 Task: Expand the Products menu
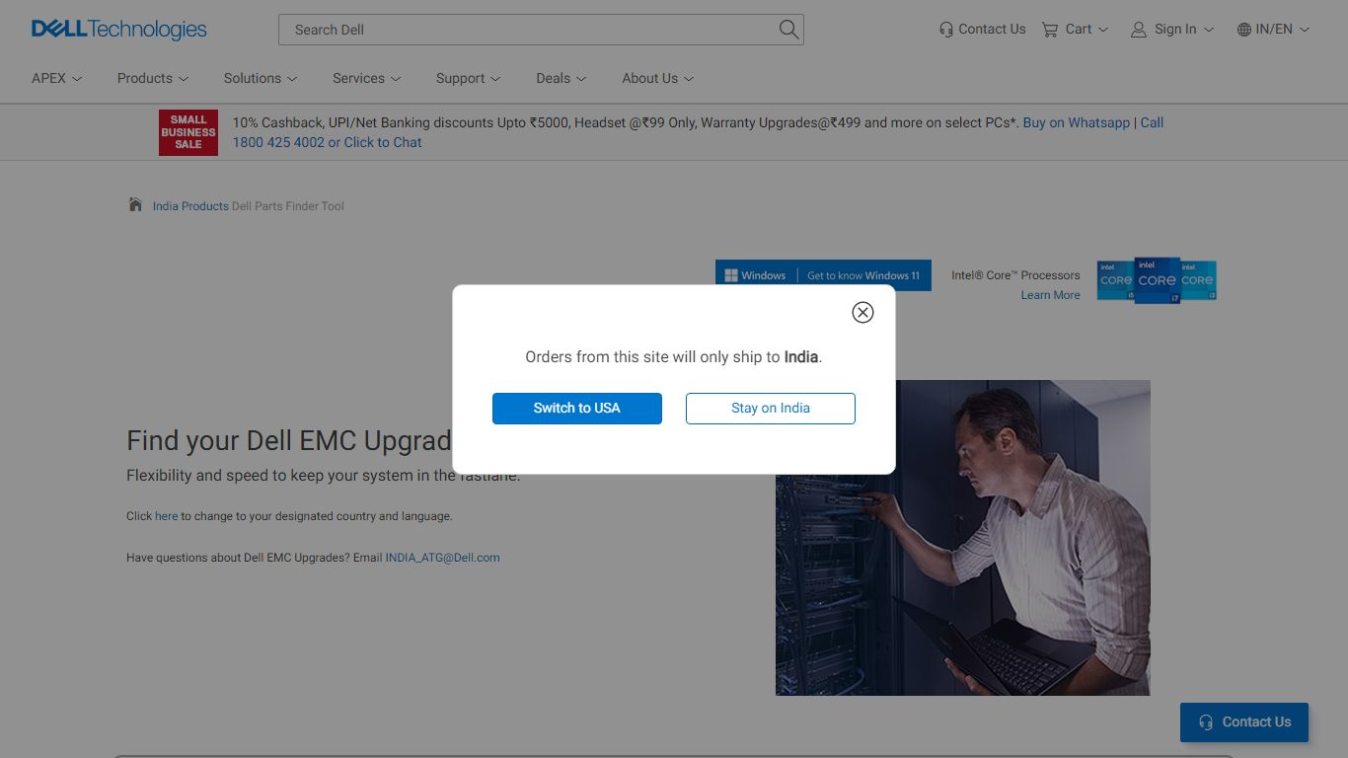(153, 78)
